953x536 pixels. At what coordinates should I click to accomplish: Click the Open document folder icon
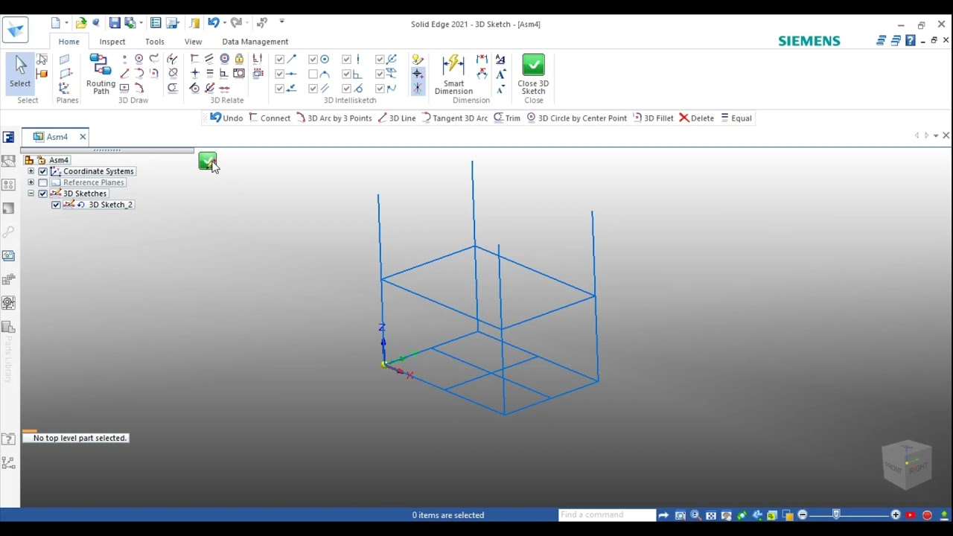(81, 23)
